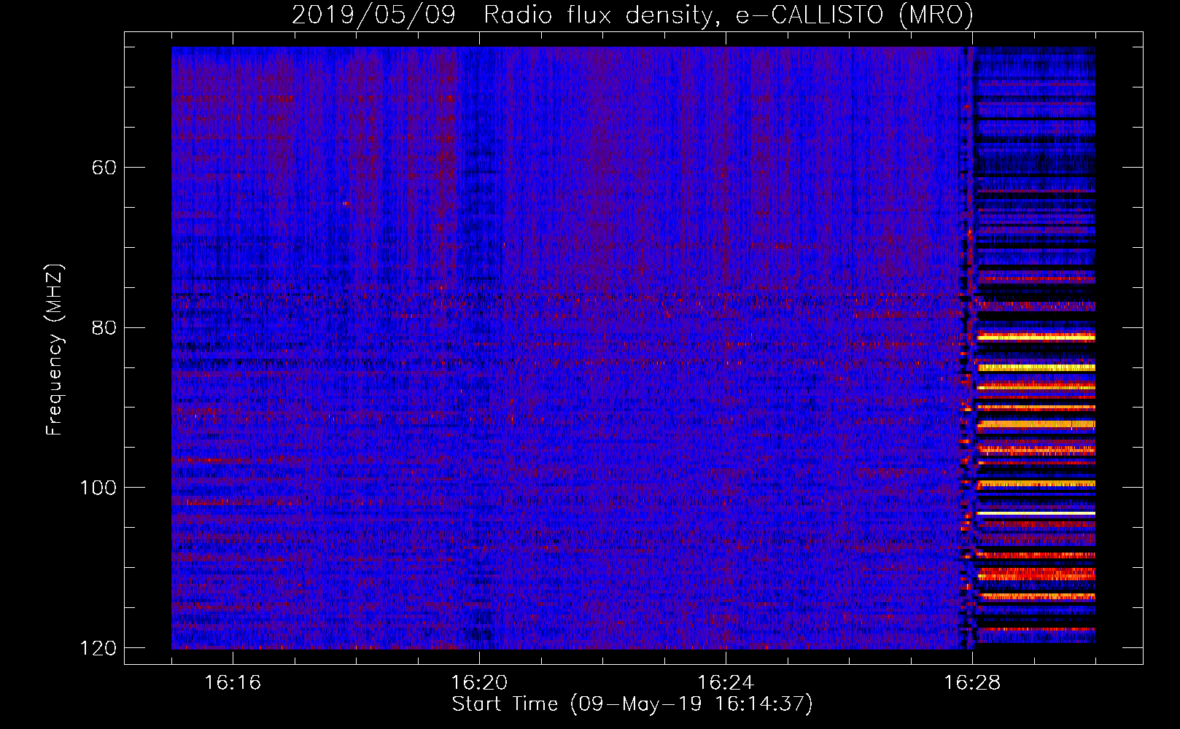Click the 120 MHz frequency tick label
1180x729 pixels.
(98, 647)
